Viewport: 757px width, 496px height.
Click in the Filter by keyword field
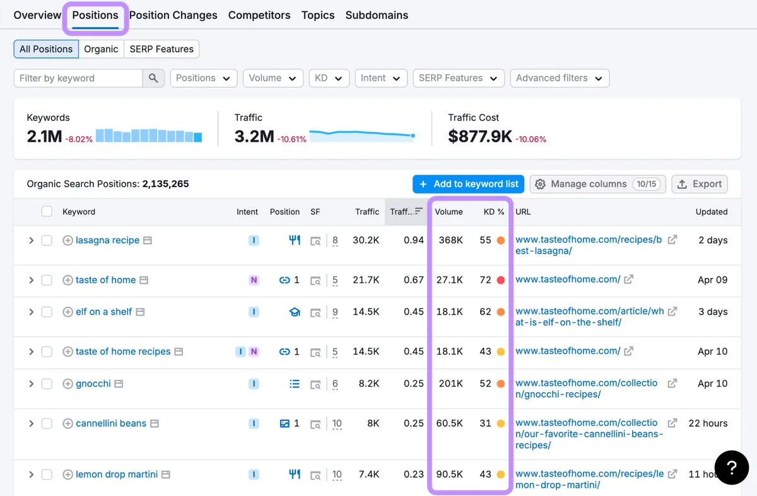[x=78, y=78]
